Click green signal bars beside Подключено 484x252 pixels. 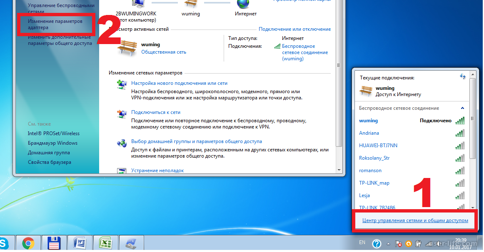(460, 121)
